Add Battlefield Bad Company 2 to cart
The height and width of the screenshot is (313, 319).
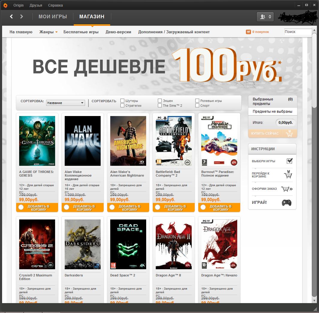[173, 207]
